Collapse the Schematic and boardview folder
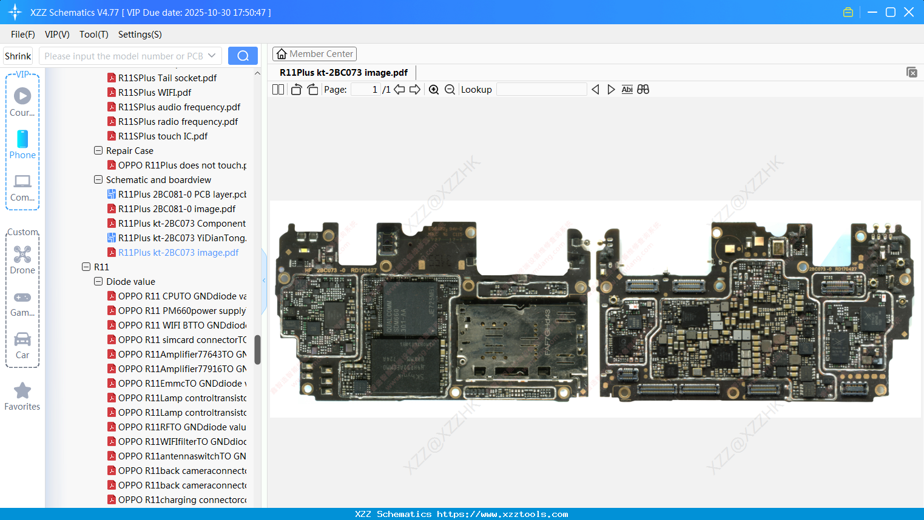The width and height of the screenshot is (924, 520). [98, 179]
